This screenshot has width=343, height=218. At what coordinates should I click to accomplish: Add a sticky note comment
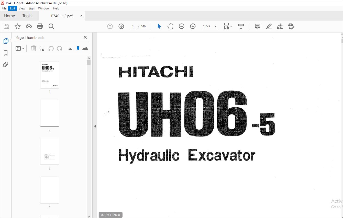[x=258, y=26]
